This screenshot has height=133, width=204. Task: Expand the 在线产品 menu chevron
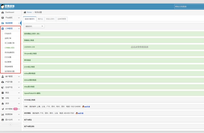(x=19, y=87)
